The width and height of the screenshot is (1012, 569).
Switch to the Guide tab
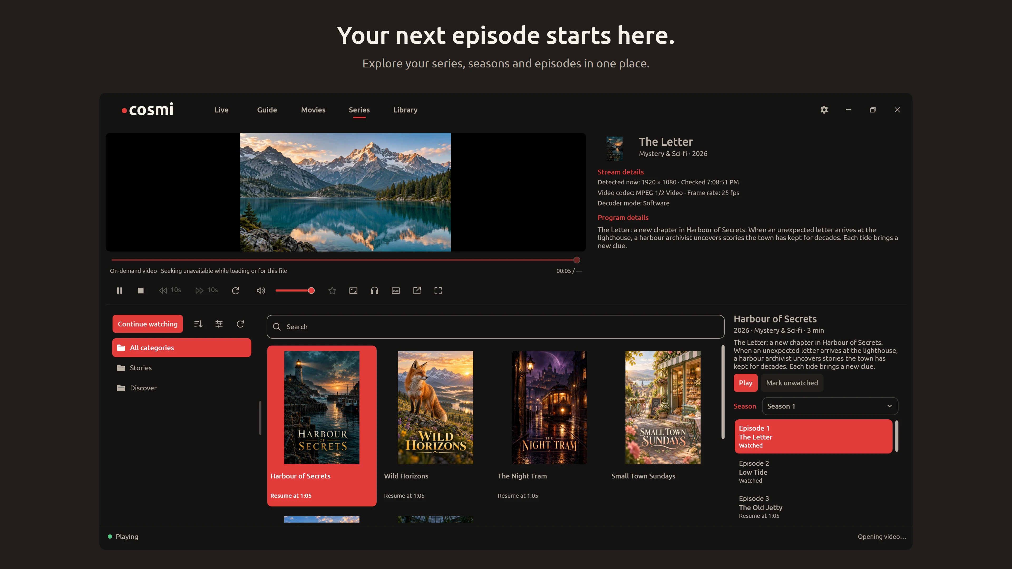(267, 110)
